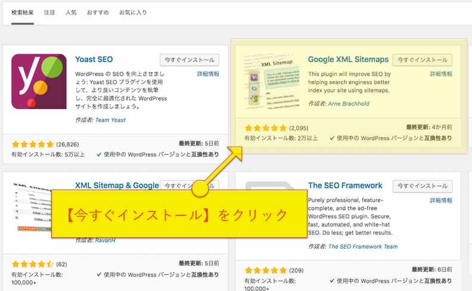Open author link Team Yoast
The width and height of the screenshot is (472, 291).
pos(110,120)
